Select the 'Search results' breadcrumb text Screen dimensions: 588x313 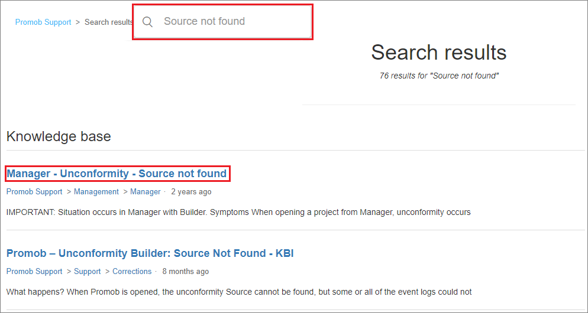pos(109,22)
